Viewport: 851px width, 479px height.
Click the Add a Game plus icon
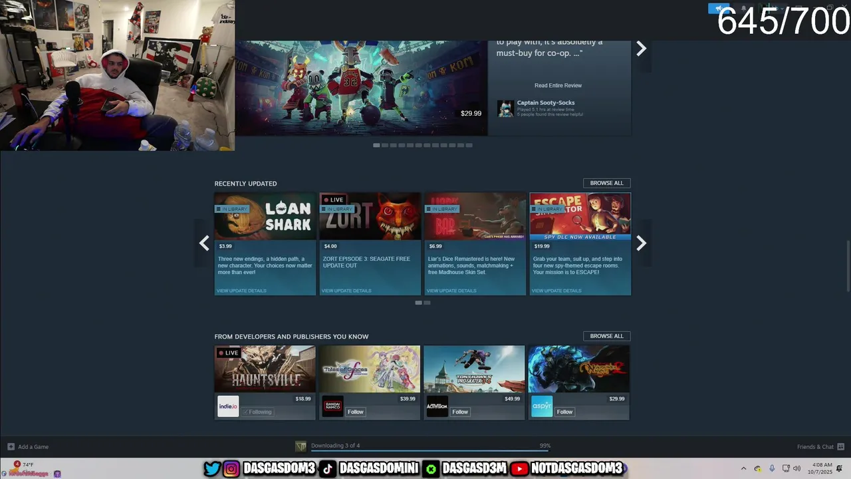(11, 446)
